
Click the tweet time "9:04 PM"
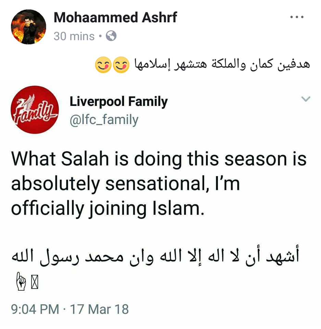[35, 309]
